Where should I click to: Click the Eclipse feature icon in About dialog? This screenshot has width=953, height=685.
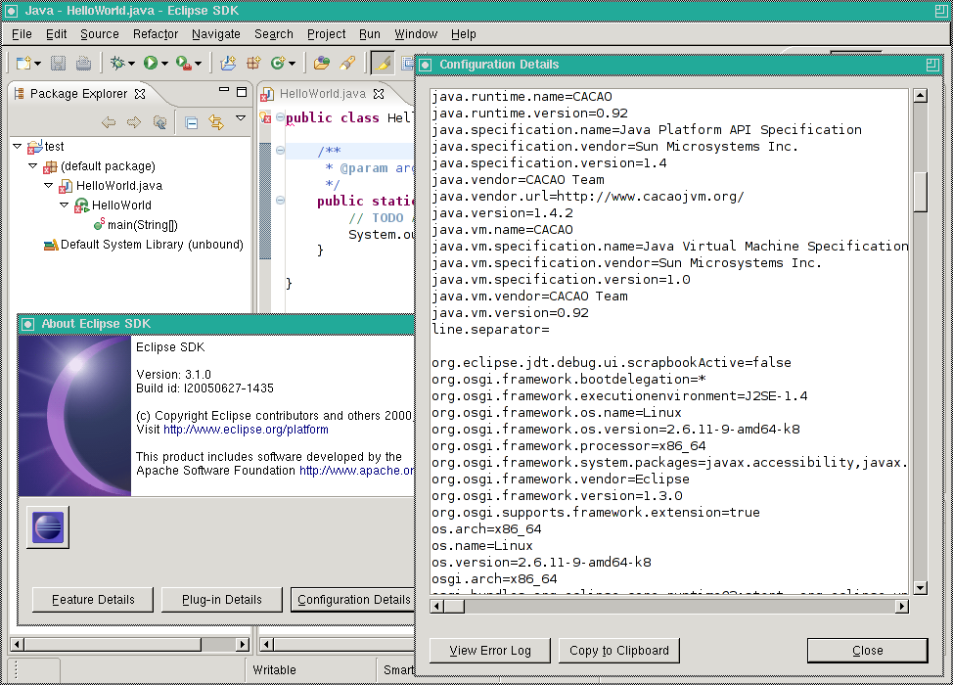tap(48, 527)
